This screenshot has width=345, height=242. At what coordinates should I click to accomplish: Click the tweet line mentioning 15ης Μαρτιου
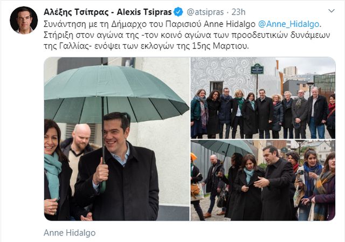point(146,46)
